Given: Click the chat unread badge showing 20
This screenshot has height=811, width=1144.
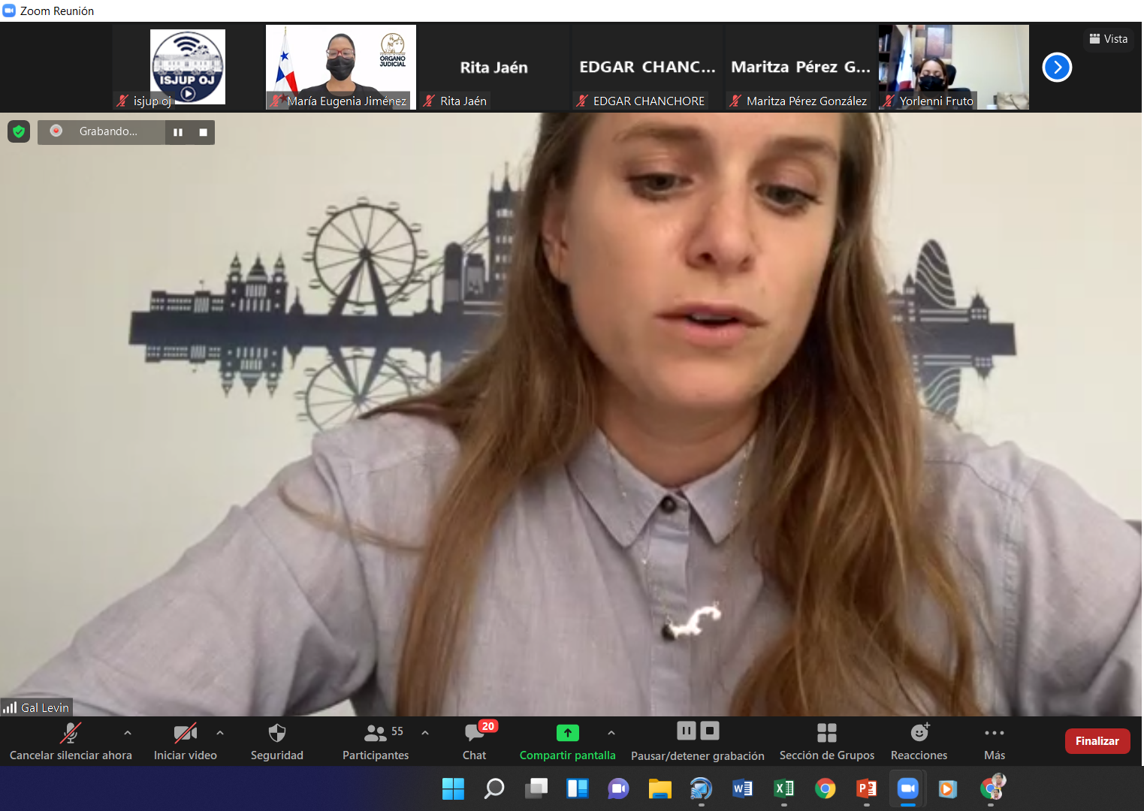Looking at the screenshot, I should [488, 726].
